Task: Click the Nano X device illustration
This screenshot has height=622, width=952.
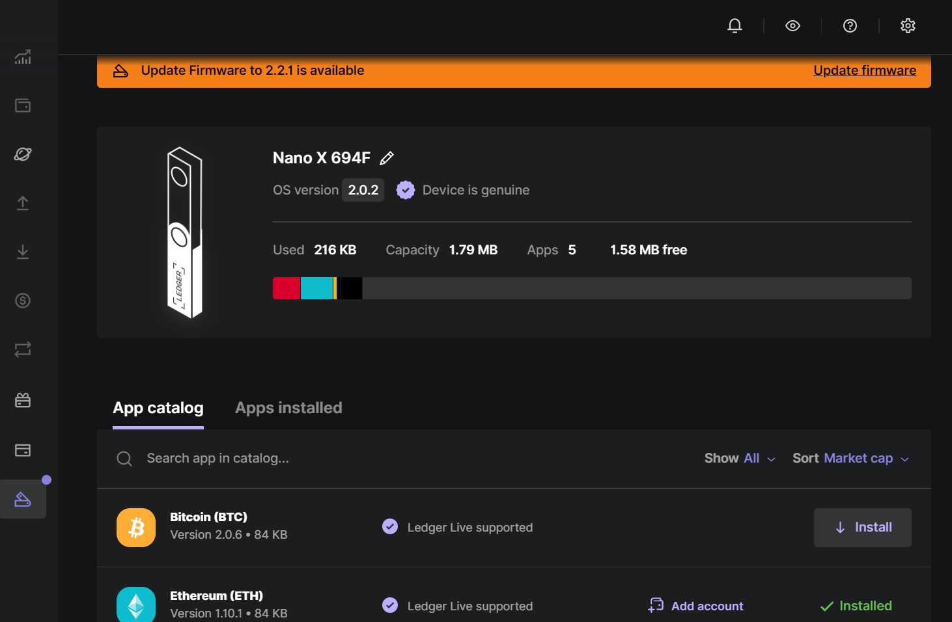Action: pos(185,232)
